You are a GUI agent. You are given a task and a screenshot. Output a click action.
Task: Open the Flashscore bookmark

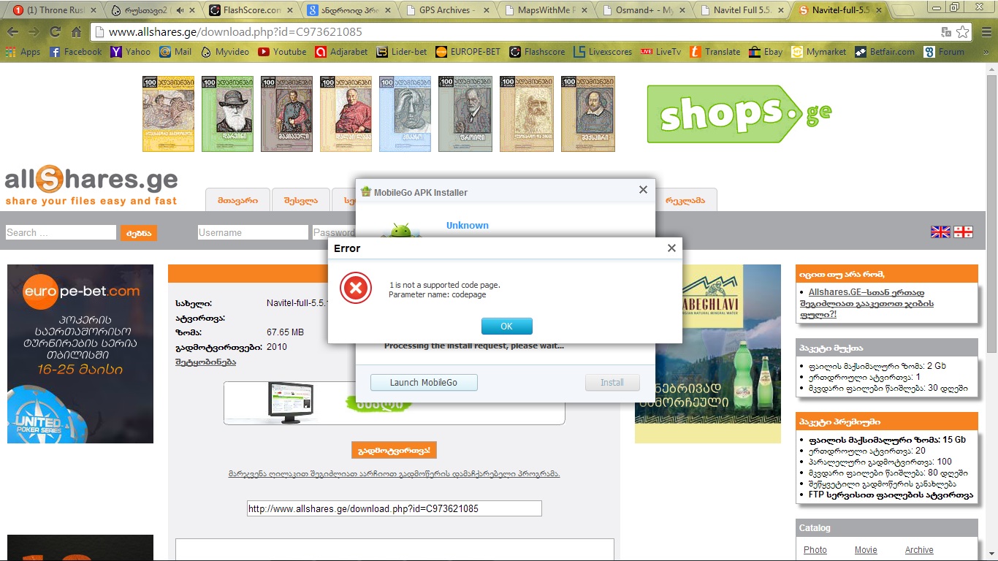click(537, 52)
